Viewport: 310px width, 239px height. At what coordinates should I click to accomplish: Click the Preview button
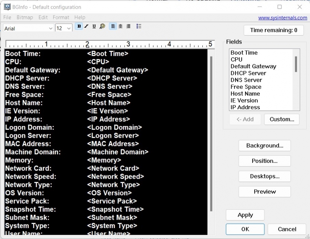[264, 192]
